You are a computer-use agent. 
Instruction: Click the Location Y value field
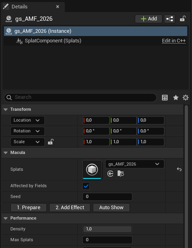123,120
